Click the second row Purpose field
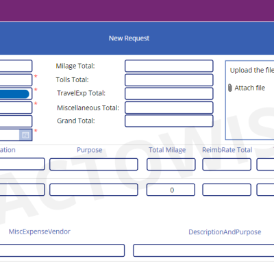Screen dimensions: 274x274 pyautogui.click(x=94, y=190)
